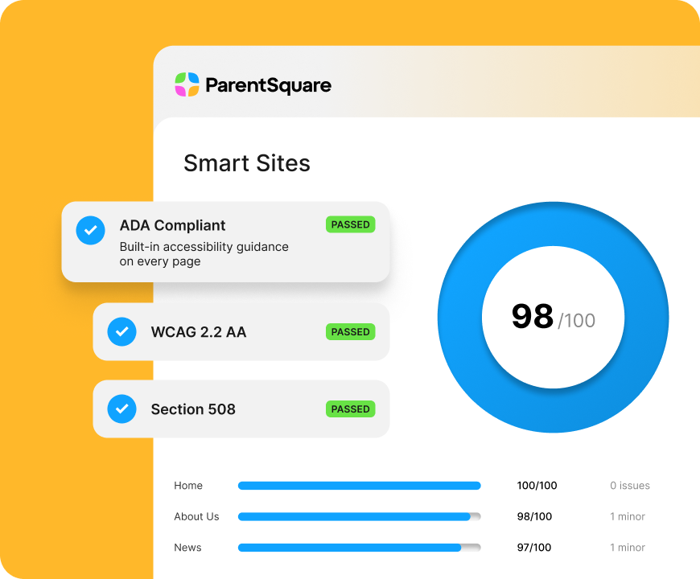This screenshot has height=579, width=700.
Task: Click the ADA Compliant checkmark icon
Action: point(91,230)
